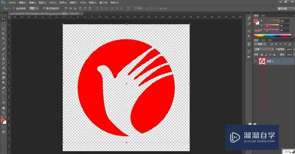Click the foreground color swatch in toolbox
The height and width of the screenshot is (154, 295).
(2, 120)
